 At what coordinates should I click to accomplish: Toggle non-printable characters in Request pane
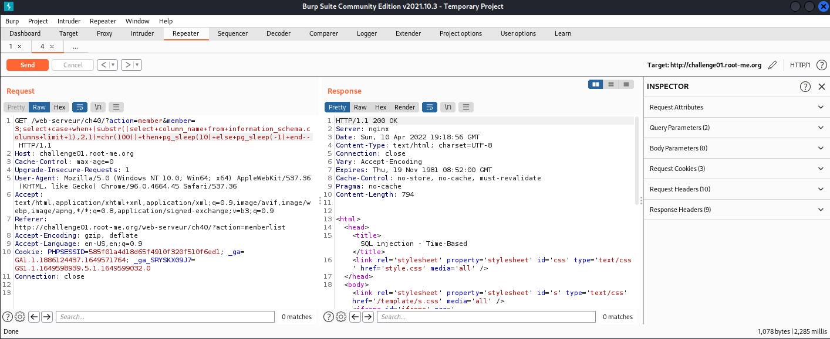click(98, 107)
